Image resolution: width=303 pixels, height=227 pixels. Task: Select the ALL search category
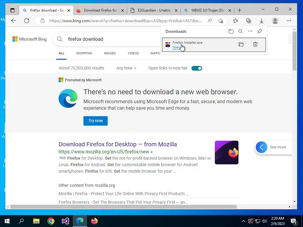(62, 53)
